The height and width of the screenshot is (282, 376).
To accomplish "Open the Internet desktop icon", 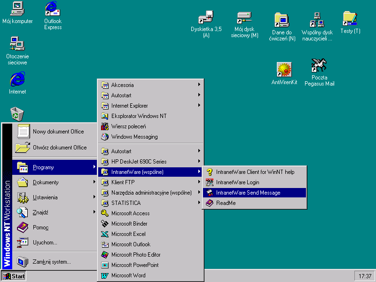I will (x=17, y=79).
